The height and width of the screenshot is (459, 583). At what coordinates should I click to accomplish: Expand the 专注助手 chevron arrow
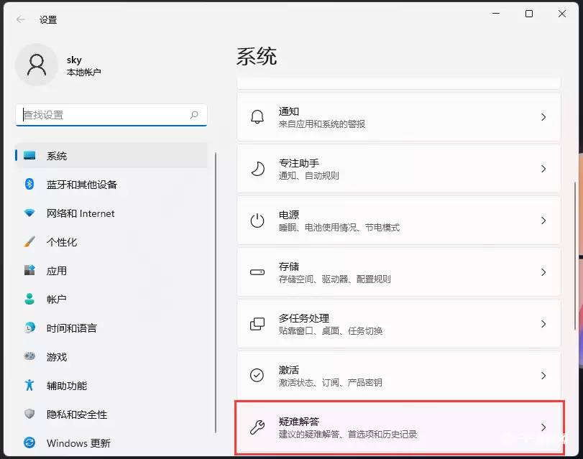[x=543, y=169]
